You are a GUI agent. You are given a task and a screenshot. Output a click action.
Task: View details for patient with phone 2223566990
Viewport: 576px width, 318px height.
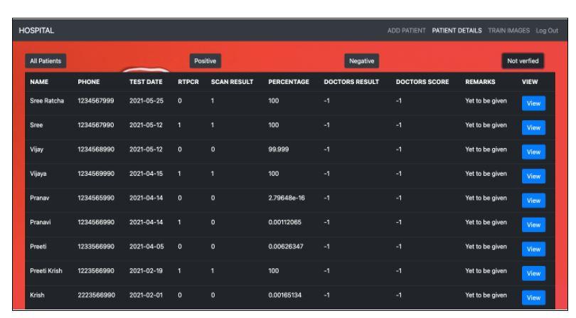click(x=533, y=297)
